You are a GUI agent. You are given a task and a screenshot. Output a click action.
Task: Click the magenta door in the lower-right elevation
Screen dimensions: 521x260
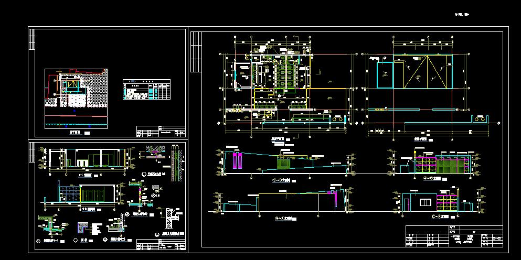(407, 204)
